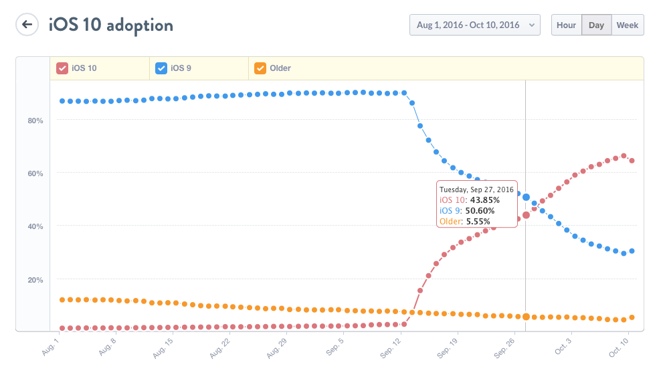Select the Day granularity tab
This screenshot has height=375, width=661.
(596, 25)
